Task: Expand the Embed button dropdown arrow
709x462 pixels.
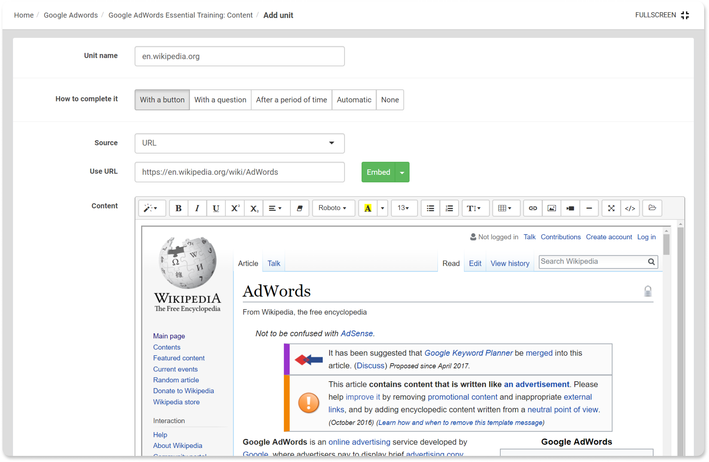Action: pos(403,172)
